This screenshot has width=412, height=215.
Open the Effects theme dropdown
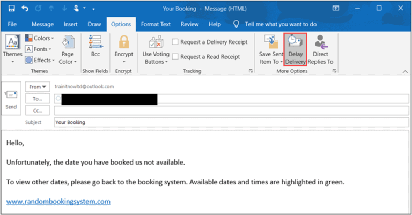[x=40, y=60]
